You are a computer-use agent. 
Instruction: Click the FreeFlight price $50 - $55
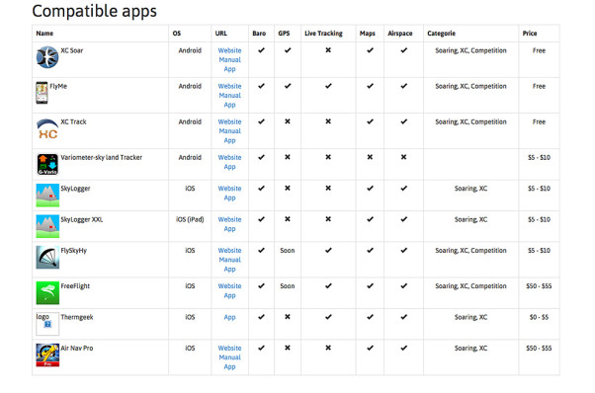click(539, 286)
